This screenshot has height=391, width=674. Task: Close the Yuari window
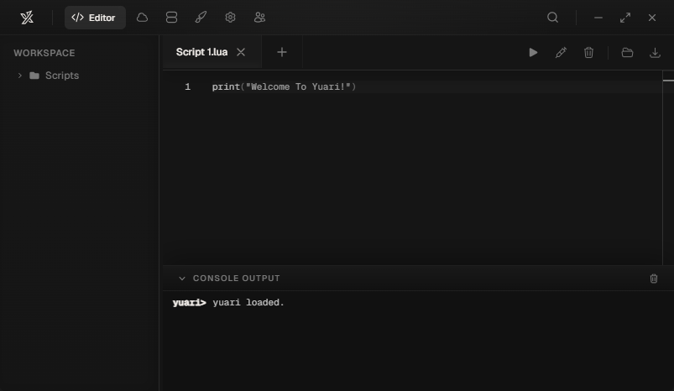pos(652,18)
